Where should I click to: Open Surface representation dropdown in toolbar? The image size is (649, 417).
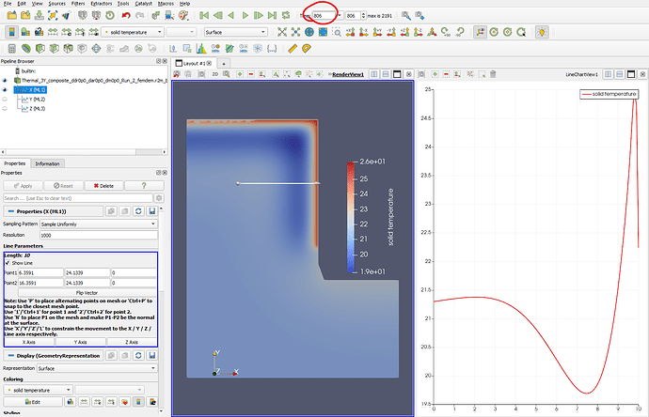(x=237, y=32)
